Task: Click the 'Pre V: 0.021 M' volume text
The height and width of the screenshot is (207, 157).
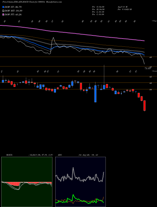Action: [124, 9]
